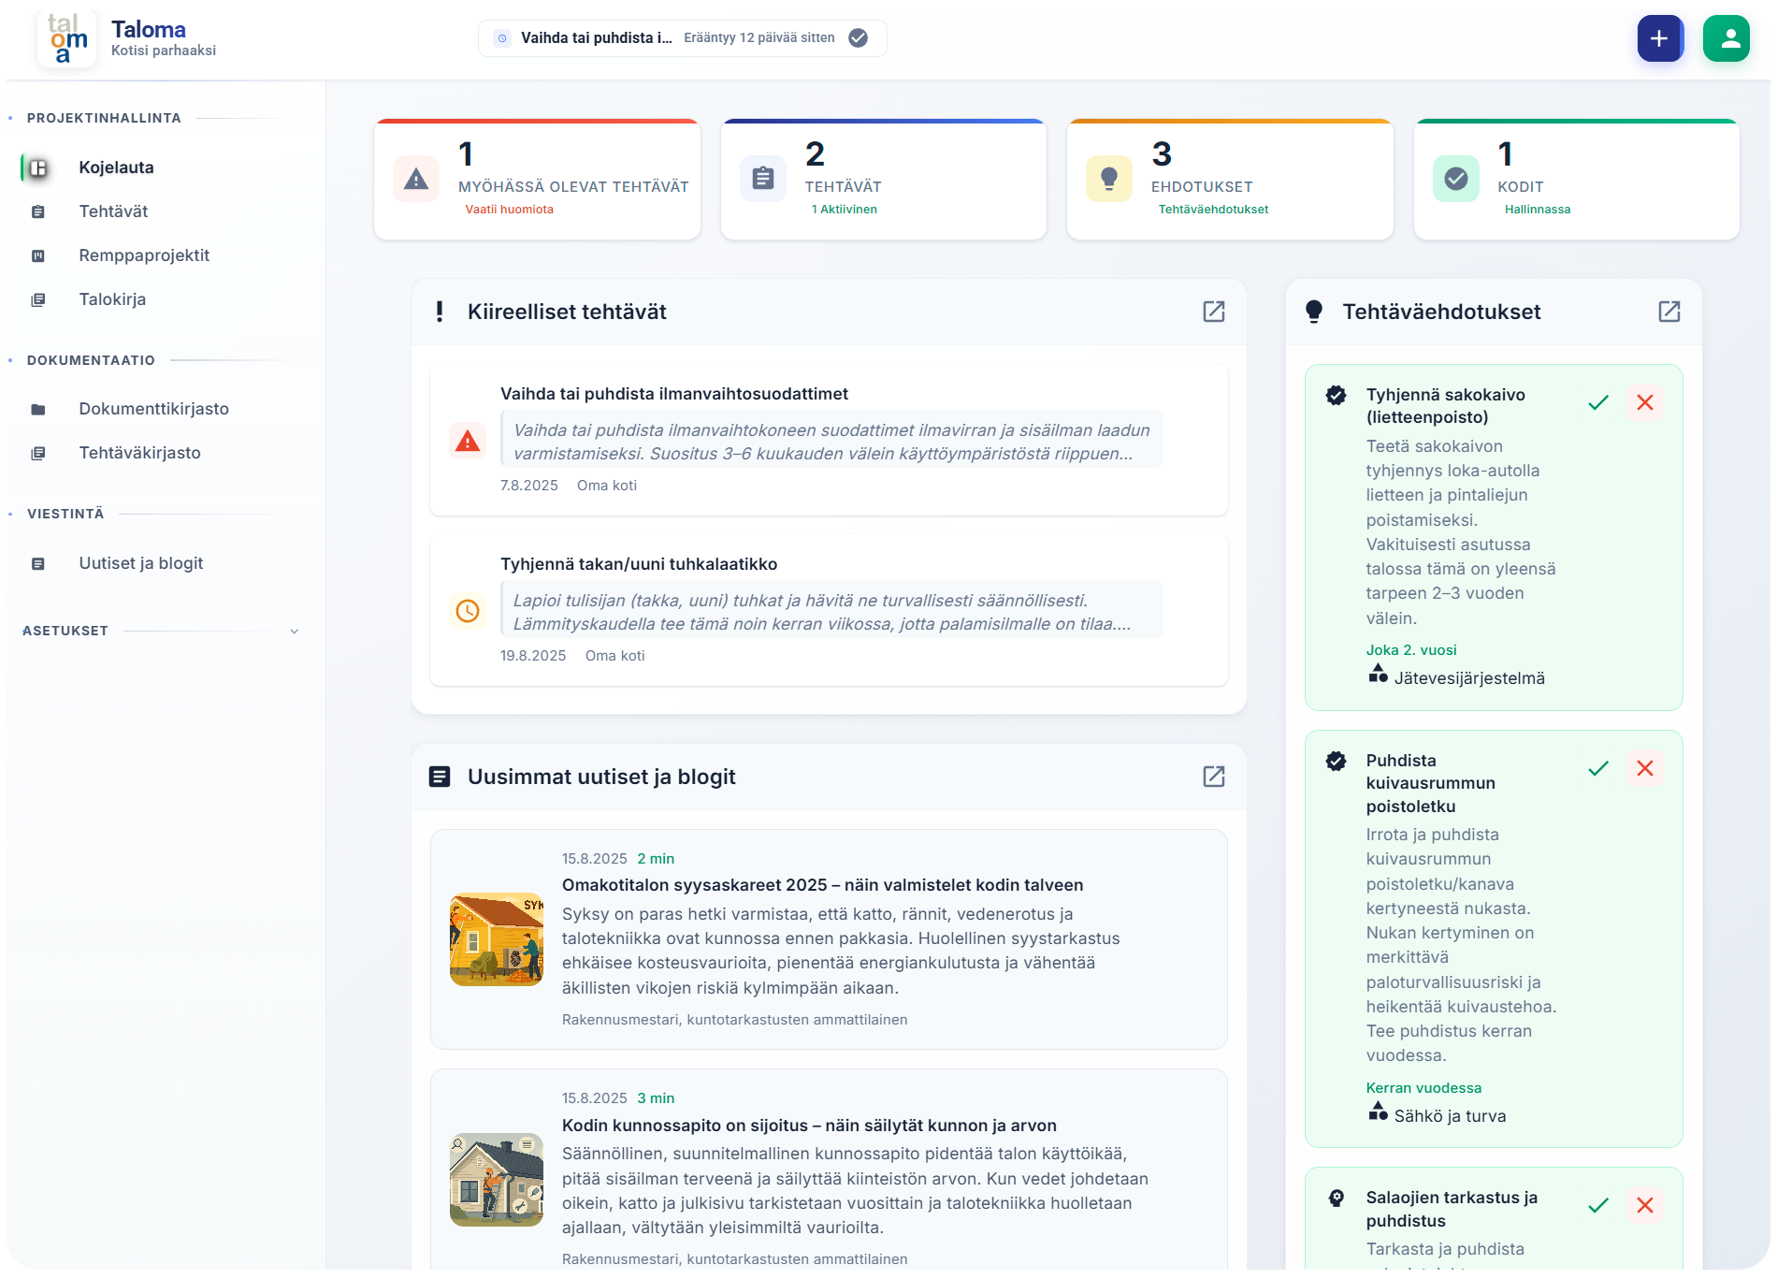Select the Remppaprojektit projects icon
The height and width of the screenshot is (1279, 1777).
tap(38, 254)
